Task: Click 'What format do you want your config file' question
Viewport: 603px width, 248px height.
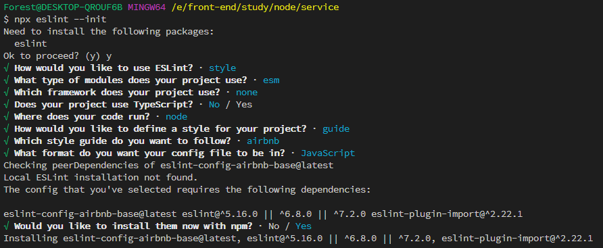Action: click(x=149, y=153)
